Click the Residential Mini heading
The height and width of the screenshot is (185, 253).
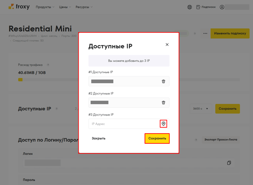pos(40,29)
